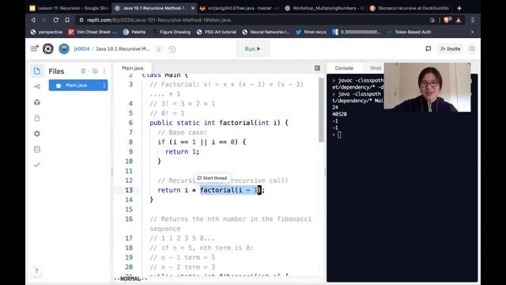Toggle editor layout icon above code
506x285 pixels.
317,68
